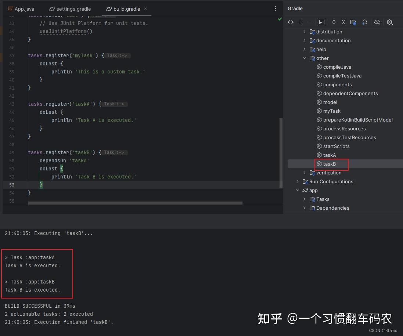Select the taskA task in tree
Screen dimensions: 403x336
pyautogui.click(x=330, y=155)
